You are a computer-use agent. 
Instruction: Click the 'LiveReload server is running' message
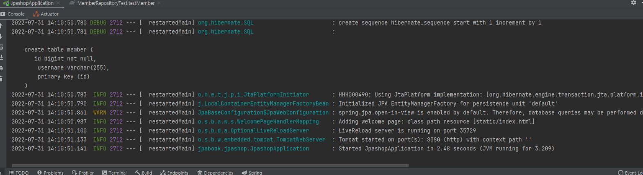click(407, 130)
